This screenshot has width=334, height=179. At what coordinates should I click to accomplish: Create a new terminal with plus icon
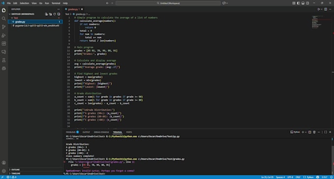click(303, 132)
